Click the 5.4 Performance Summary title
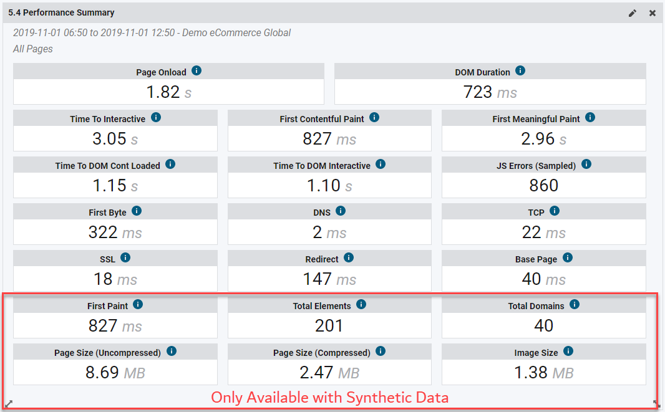 point(61,12)
